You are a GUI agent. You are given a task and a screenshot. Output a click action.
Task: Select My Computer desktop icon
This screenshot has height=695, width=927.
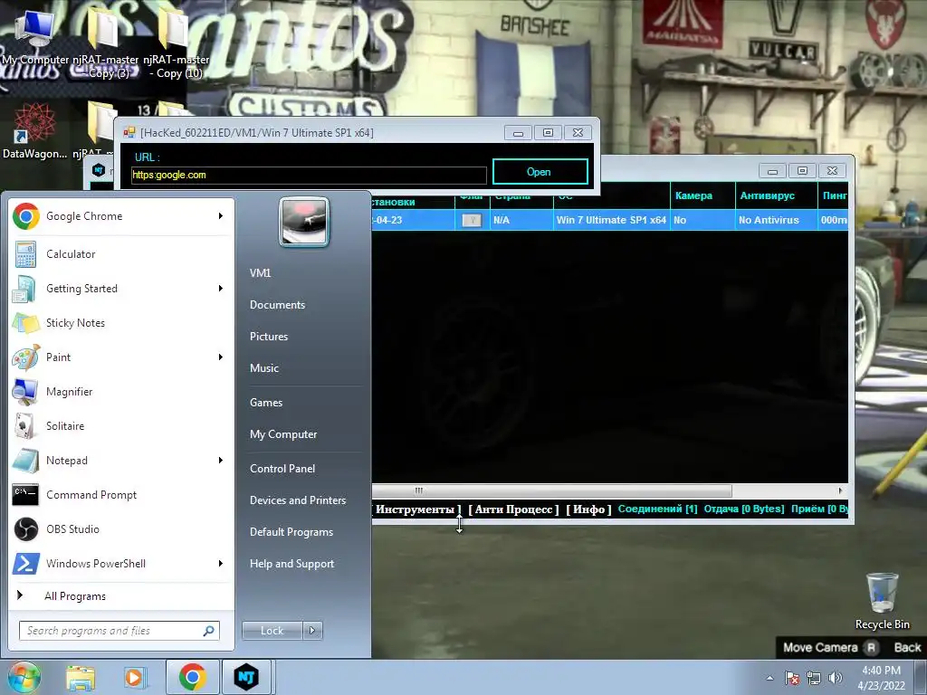[34, 36]
